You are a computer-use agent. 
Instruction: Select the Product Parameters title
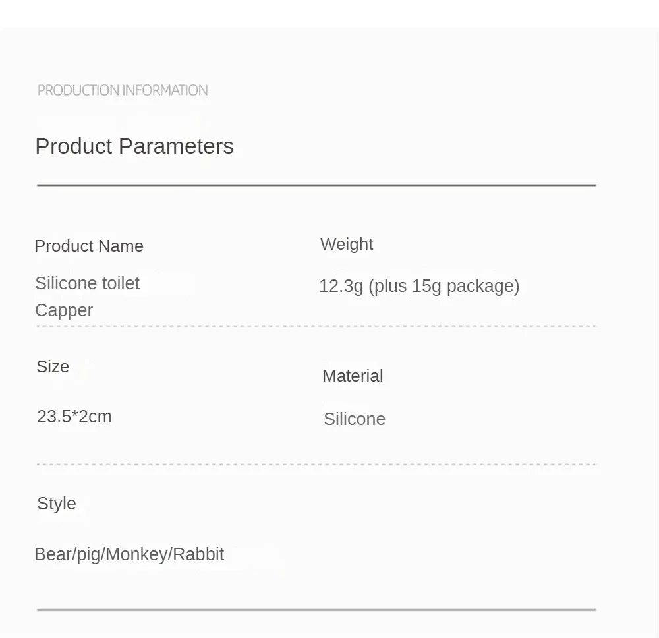click(x=134, y=147)
